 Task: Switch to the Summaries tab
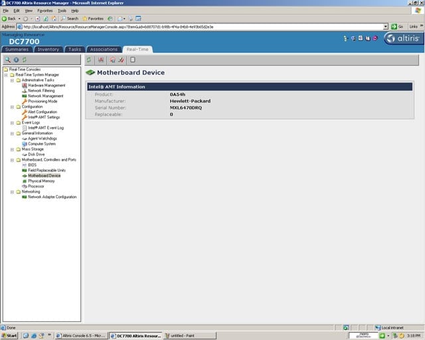click(x=17, y=49)
